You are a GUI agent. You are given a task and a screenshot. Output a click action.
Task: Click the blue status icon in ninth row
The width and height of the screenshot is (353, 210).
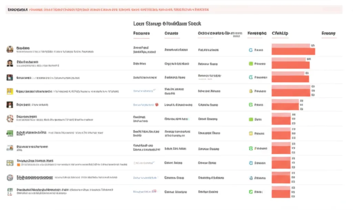click(x=251, y=163)
